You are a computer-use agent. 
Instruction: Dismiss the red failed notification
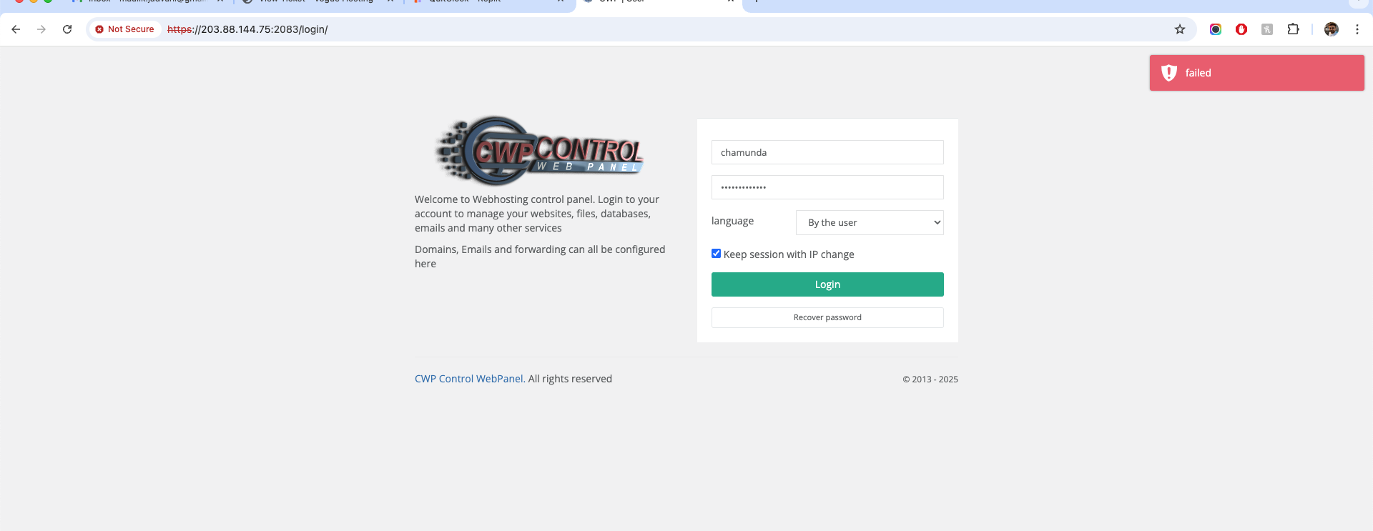[x=1256, y=73]
